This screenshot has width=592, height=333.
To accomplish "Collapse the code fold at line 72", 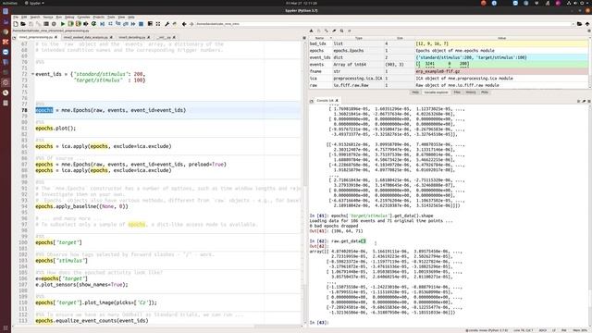I will point(32,74).
